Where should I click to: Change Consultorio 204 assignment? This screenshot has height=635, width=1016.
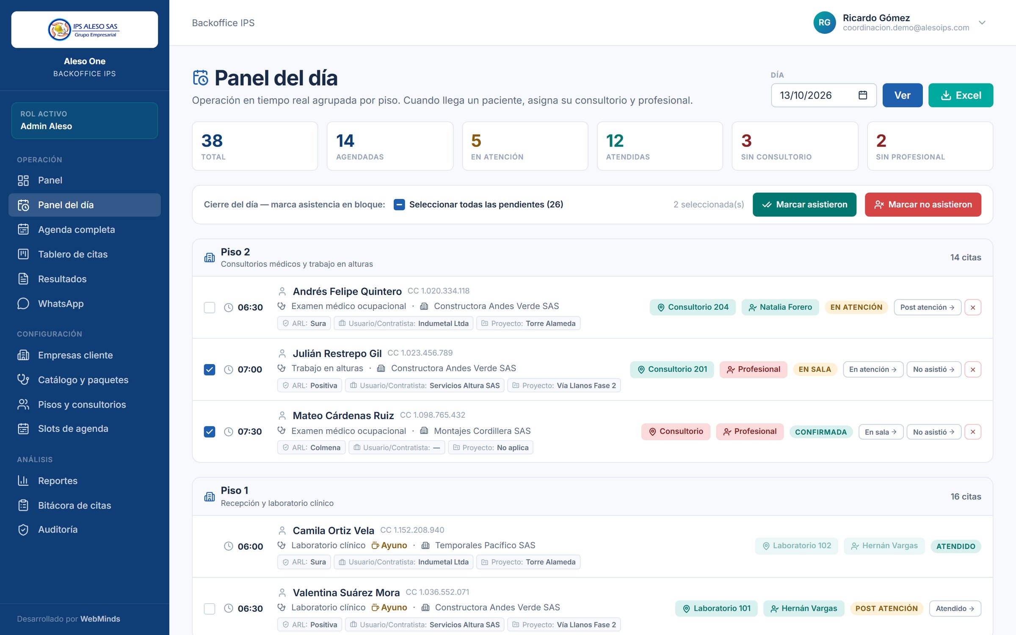pos(693,307)
